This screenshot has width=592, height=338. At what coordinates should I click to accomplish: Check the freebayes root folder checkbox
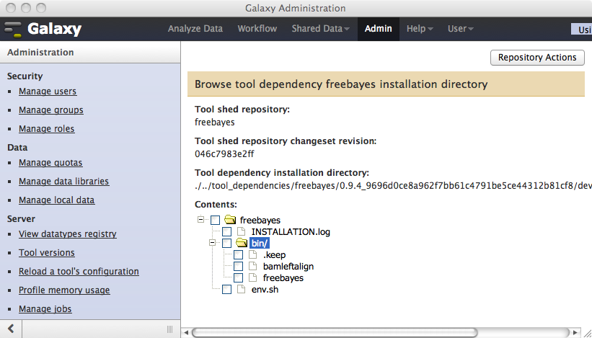(x=215, y=220)
